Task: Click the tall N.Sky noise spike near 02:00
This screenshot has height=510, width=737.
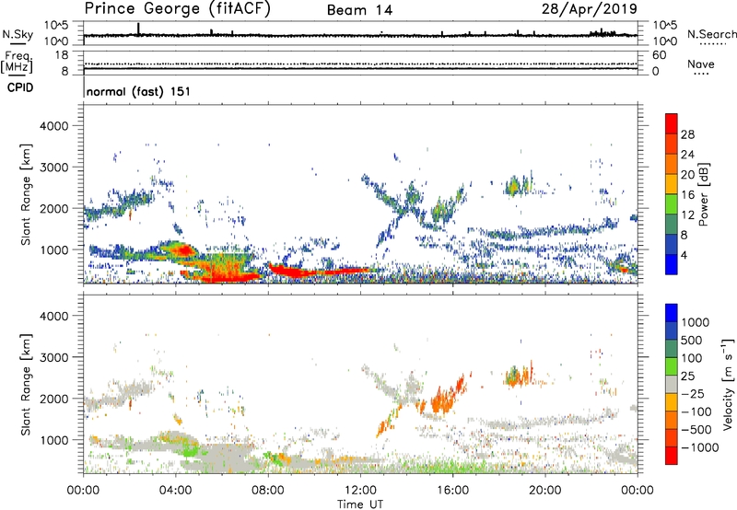Action: click(138, 29)
